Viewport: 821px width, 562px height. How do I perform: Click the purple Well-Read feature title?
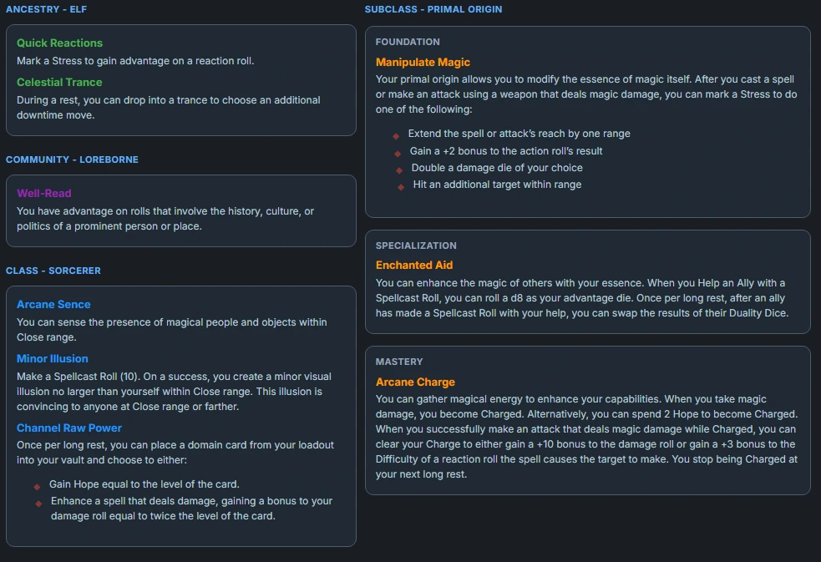coord(44,193)
